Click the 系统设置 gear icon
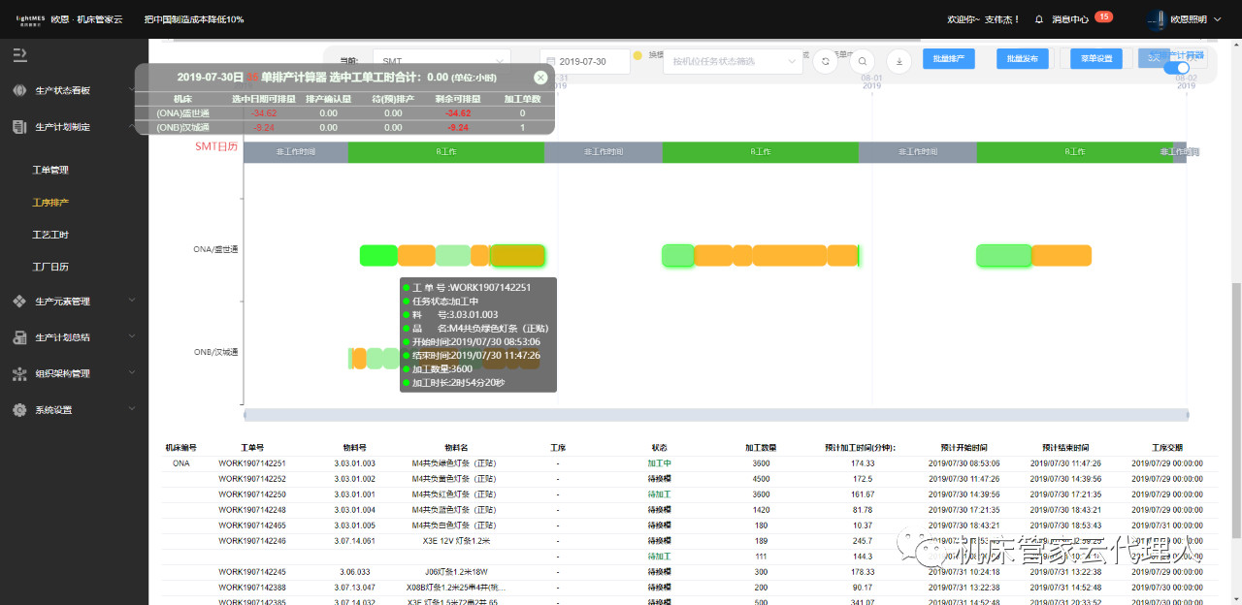Image resolution: width=1242 pixels, height=605 pixels. tap(19, 410)
